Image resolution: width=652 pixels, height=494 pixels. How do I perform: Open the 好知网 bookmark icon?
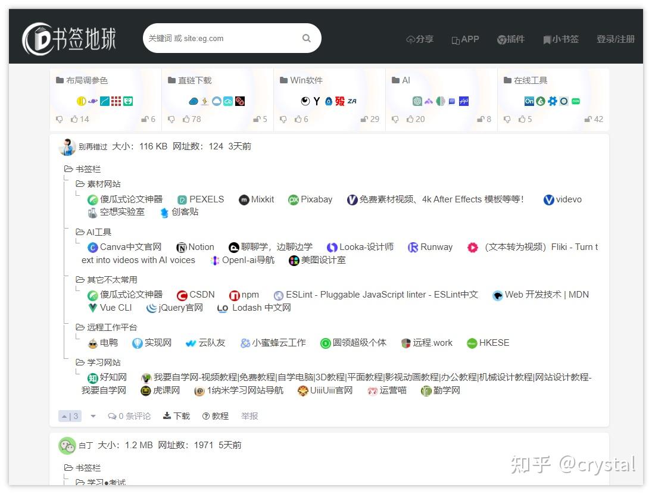coord(92,378)
